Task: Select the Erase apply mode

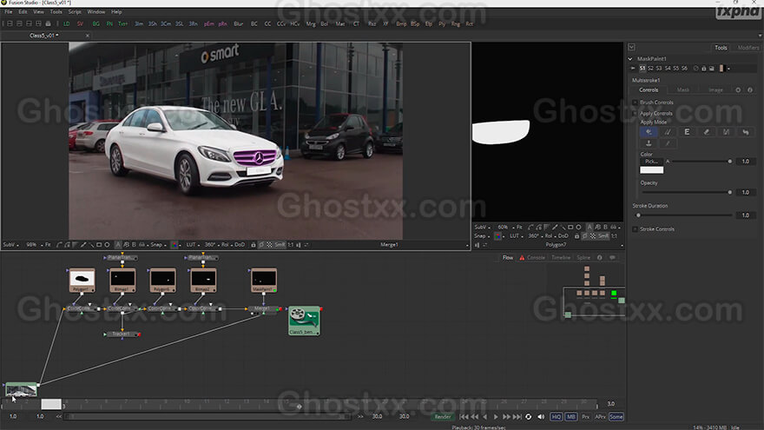Action: [707, 132]
